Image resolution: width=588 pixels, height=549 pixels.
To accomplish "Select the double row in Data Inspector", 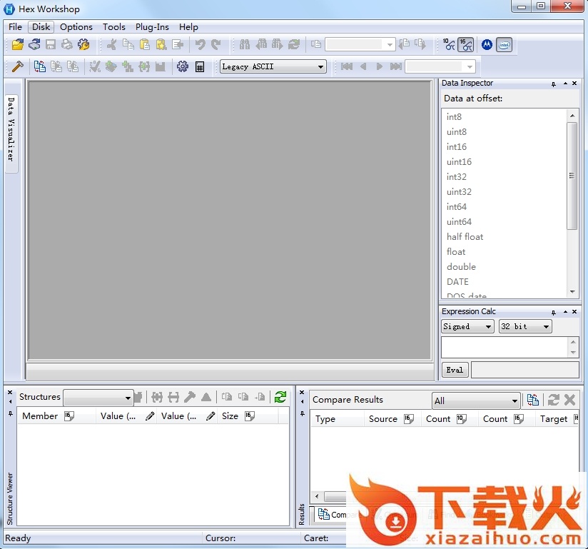I will pos(505,267).
